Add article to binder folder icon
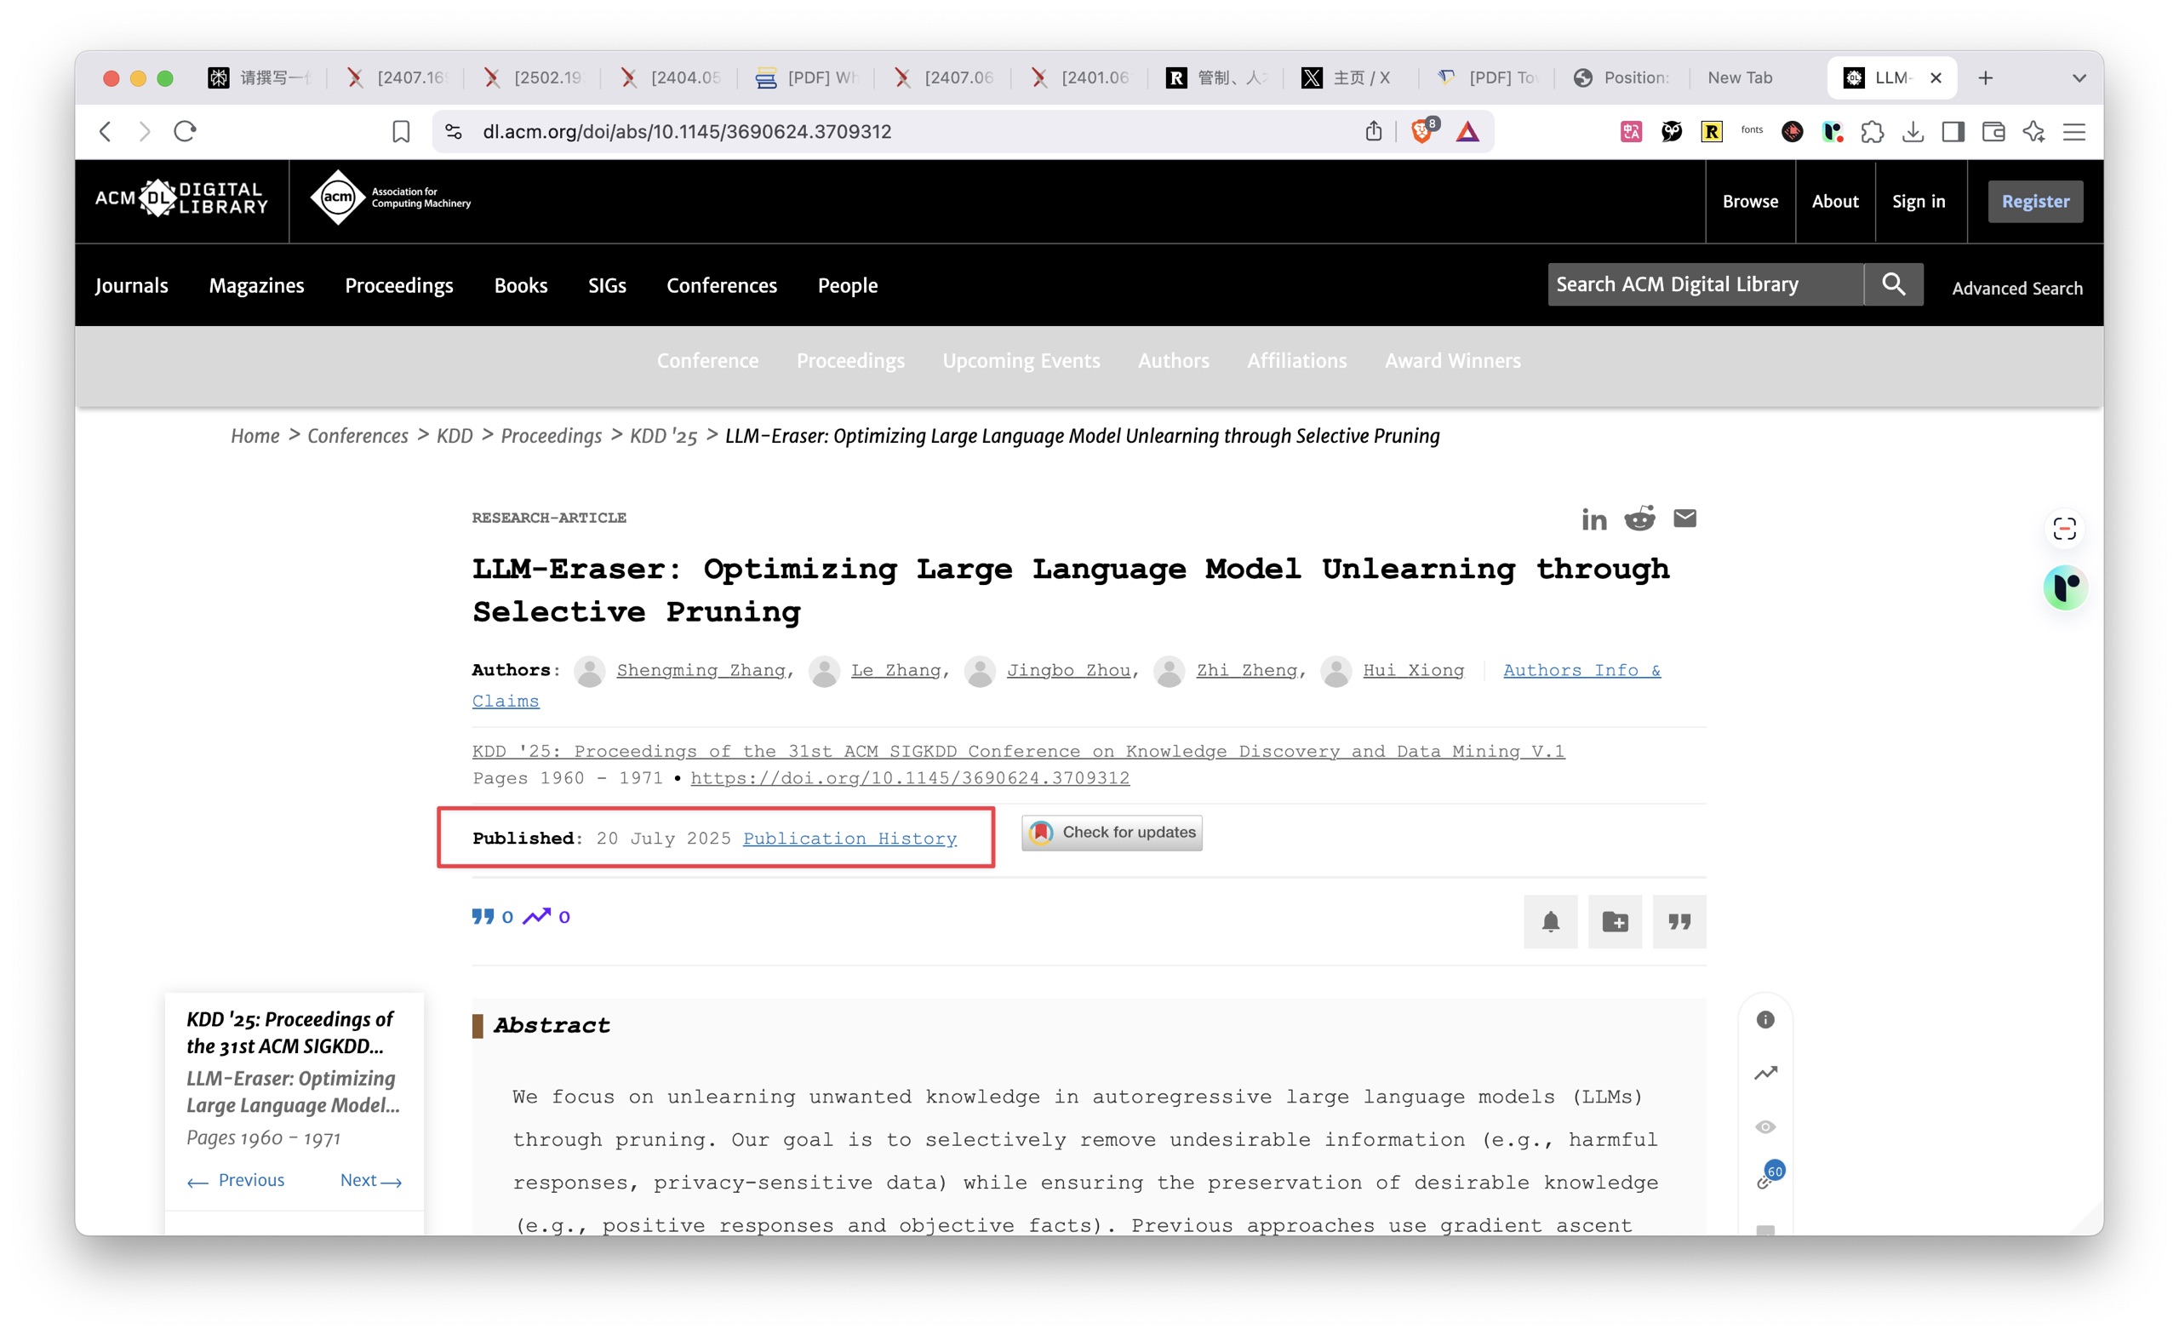Viewport: 2179px width, 1335px height. coord(1615,922)
